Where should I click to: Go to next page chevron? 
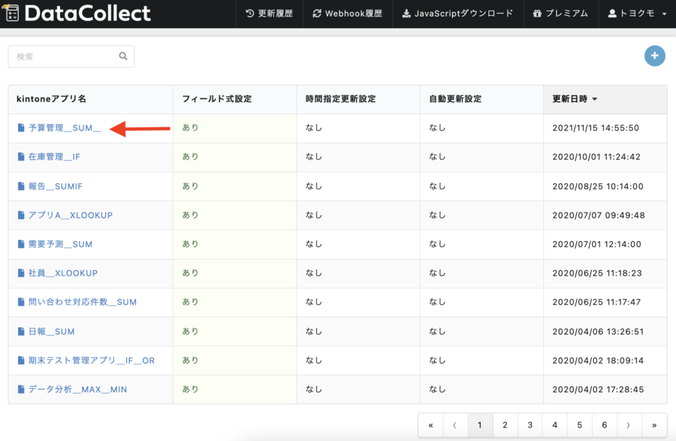point(628,425)
